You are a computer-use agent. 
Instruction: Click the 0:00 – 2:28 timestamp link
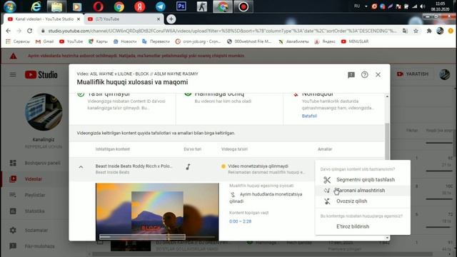tap(240, 221)
